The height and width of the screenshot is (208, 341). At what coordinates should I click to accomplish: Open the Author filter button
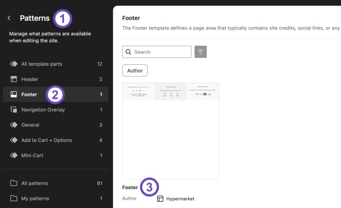pyautogui.click(x=135, y=70)
